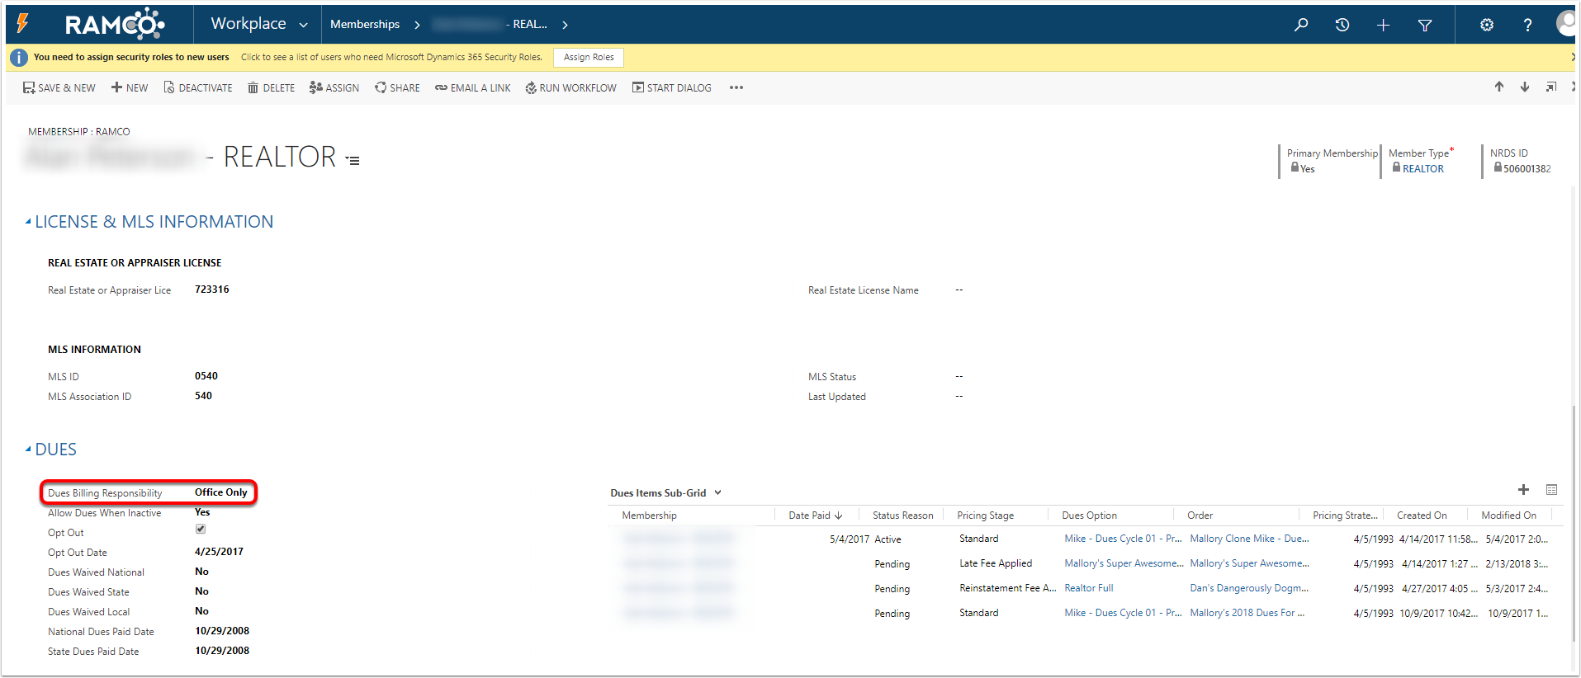Click National Dues Paid Date value

click(222, 631)
